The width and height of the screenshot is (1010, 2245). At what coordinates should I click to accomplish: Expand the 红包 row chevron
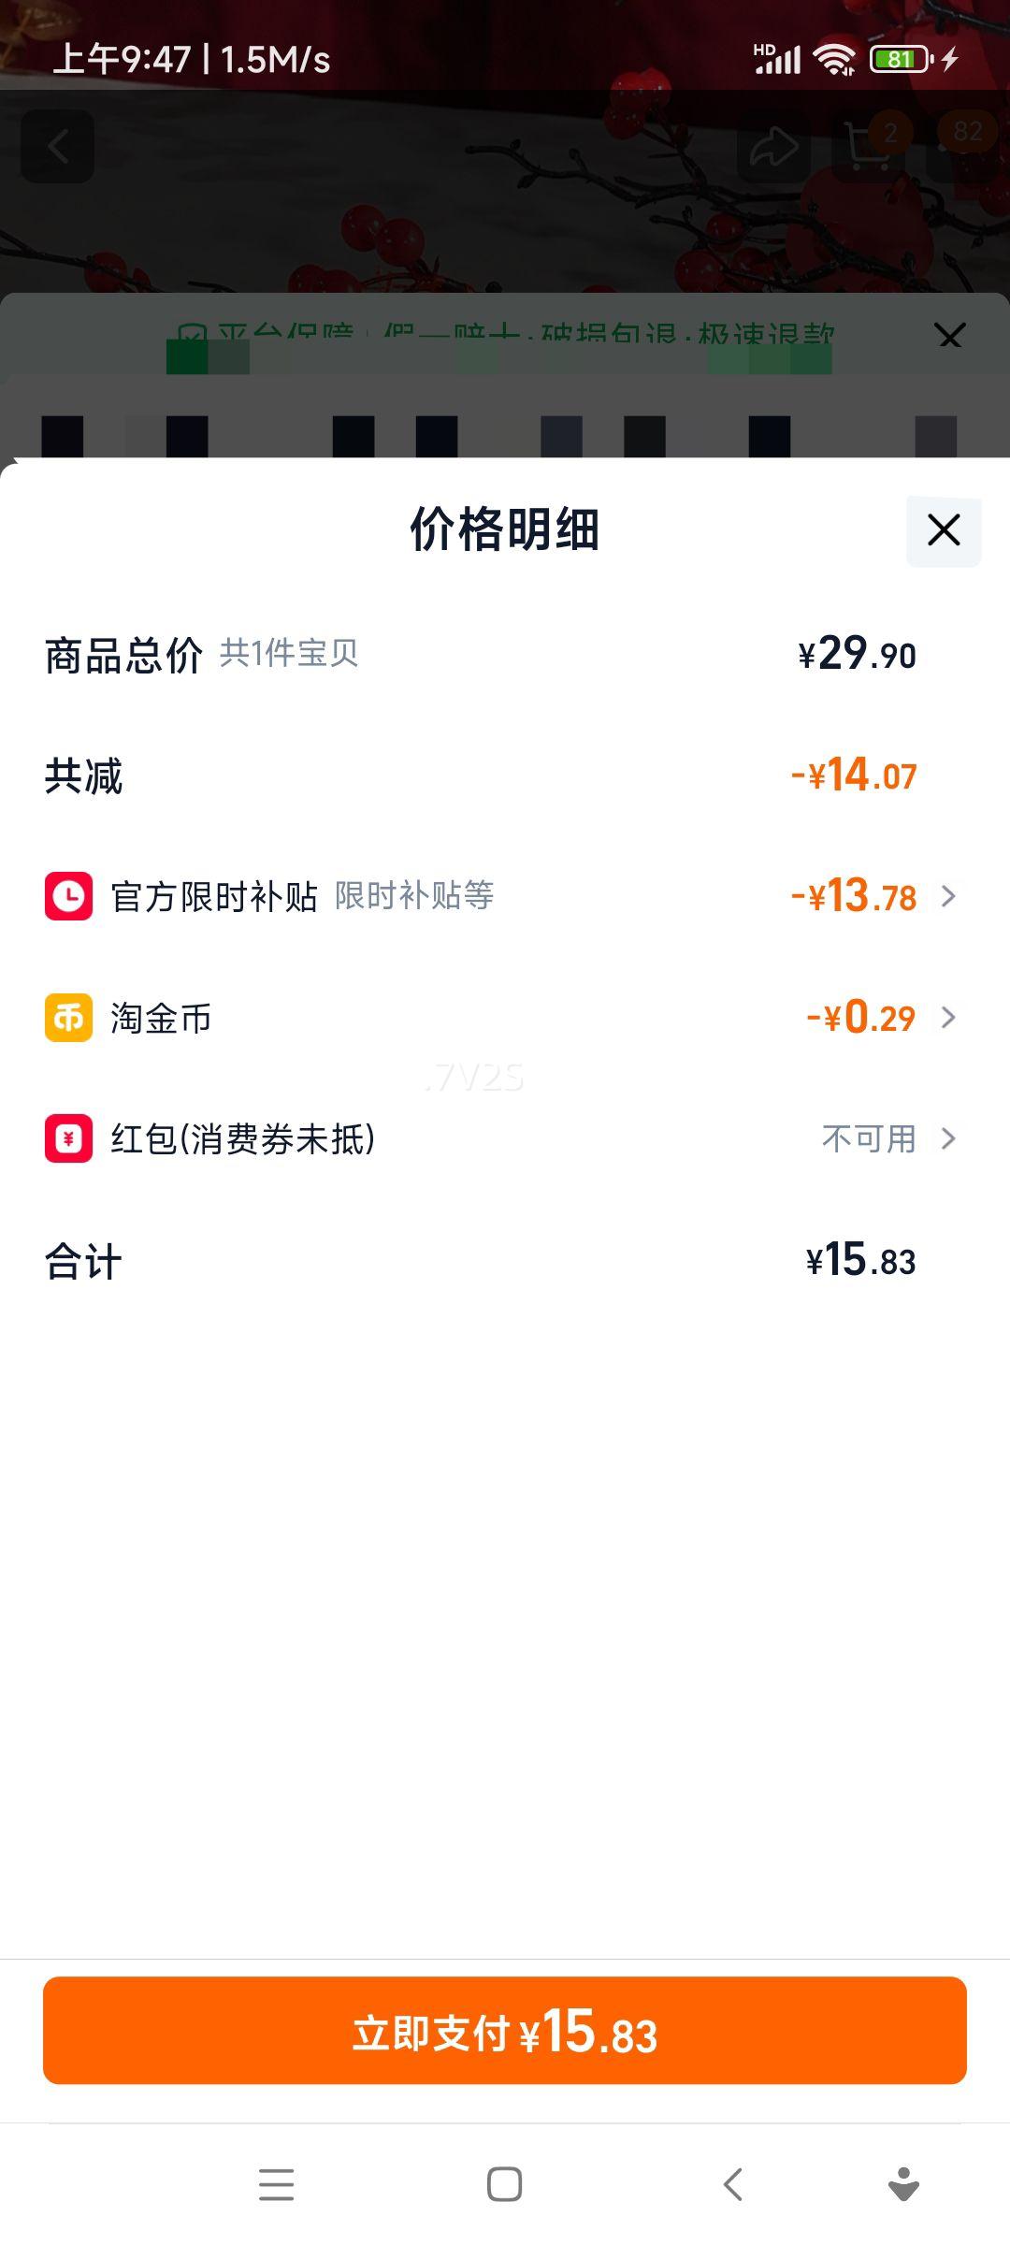pos(948,1138)
